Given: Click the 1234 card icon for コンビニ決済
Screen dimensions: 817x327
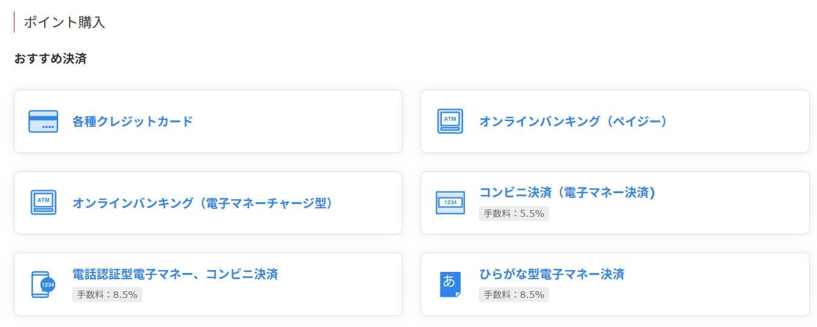Looking at the screenshot, I should tap(450, 202).
